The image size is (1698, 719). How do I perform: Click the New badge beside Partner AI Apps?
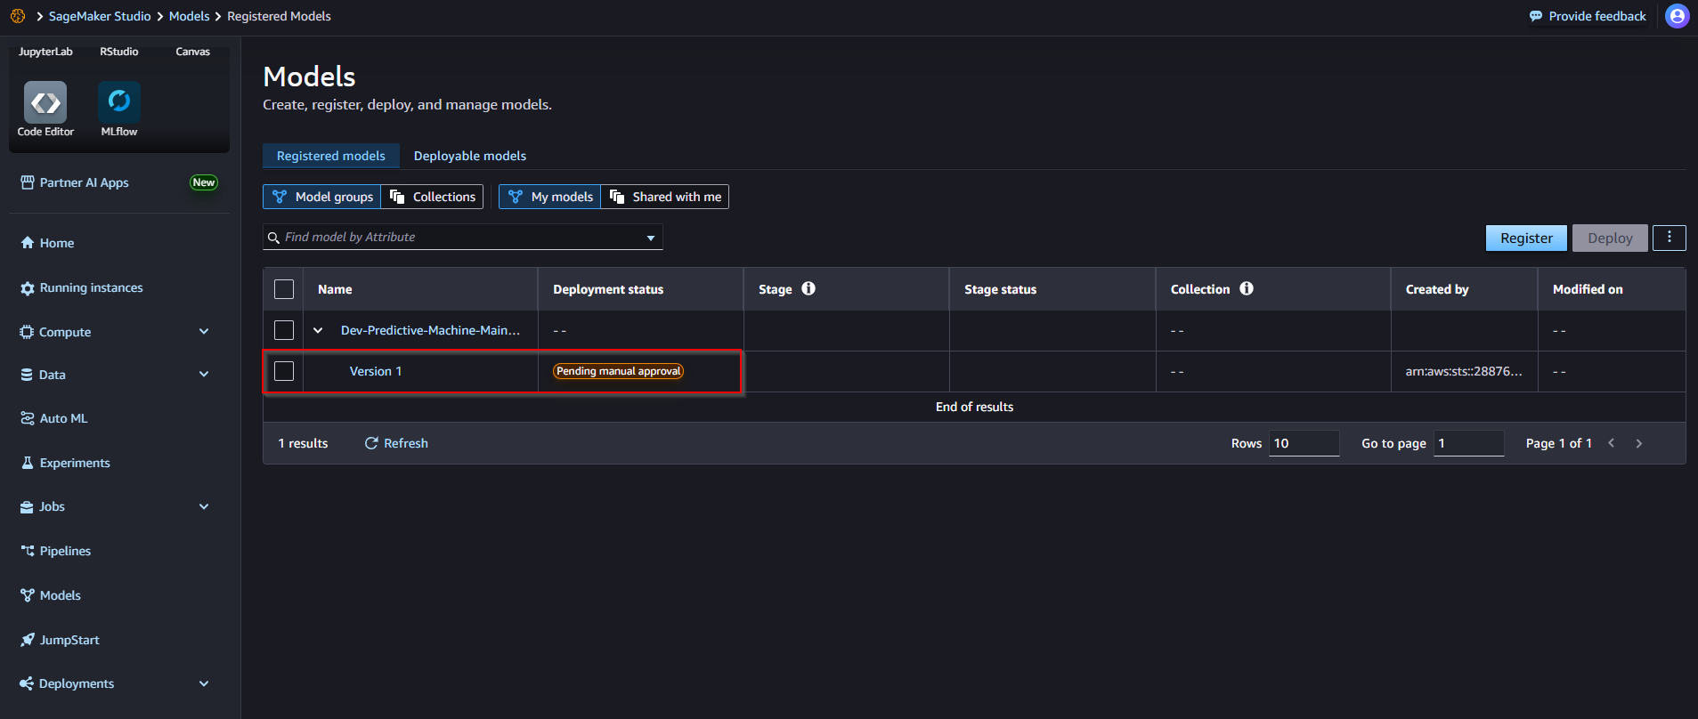pyautogui.click(x=204, y=182)
